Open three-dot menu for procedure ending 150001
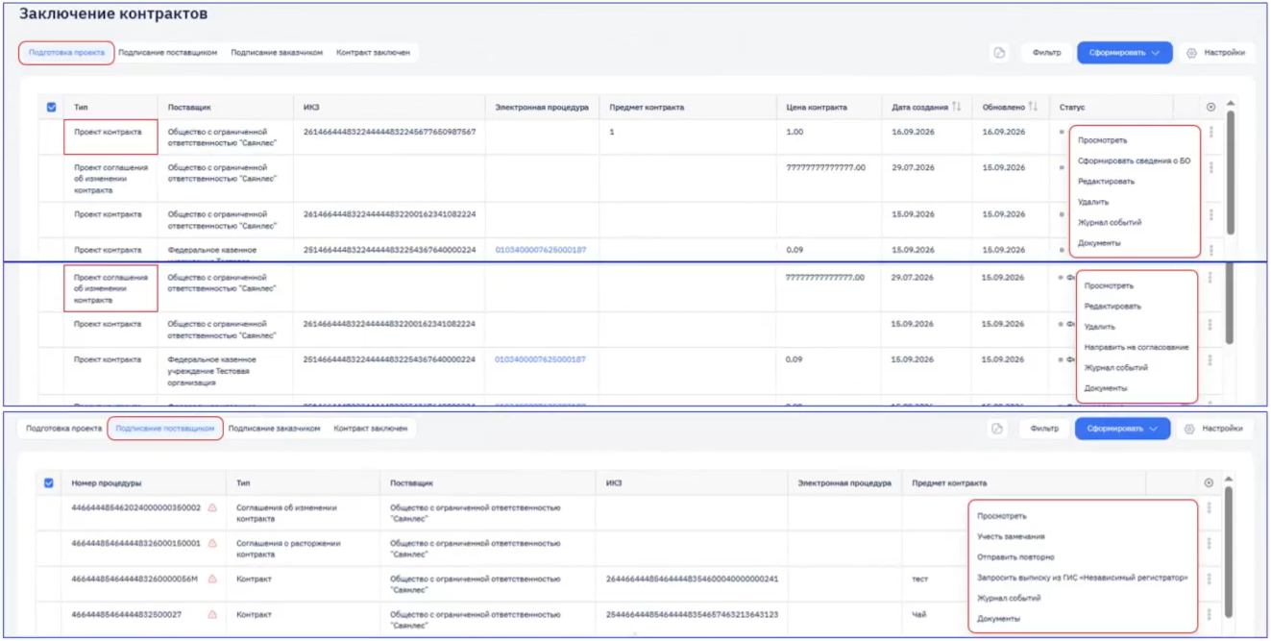1271x641 pixels. (x=1209, y=543)
